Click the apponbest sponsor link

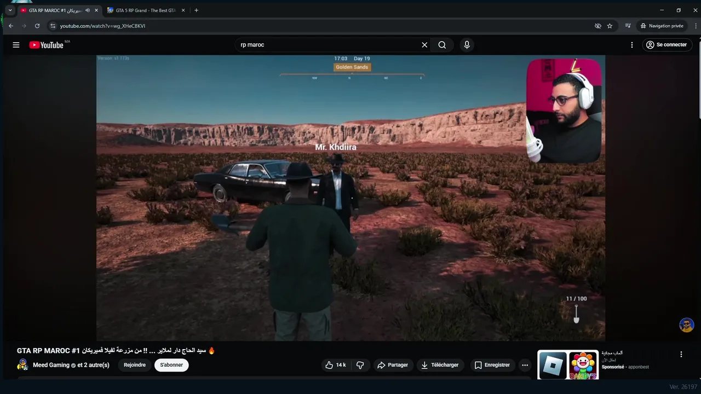(639, 367)
